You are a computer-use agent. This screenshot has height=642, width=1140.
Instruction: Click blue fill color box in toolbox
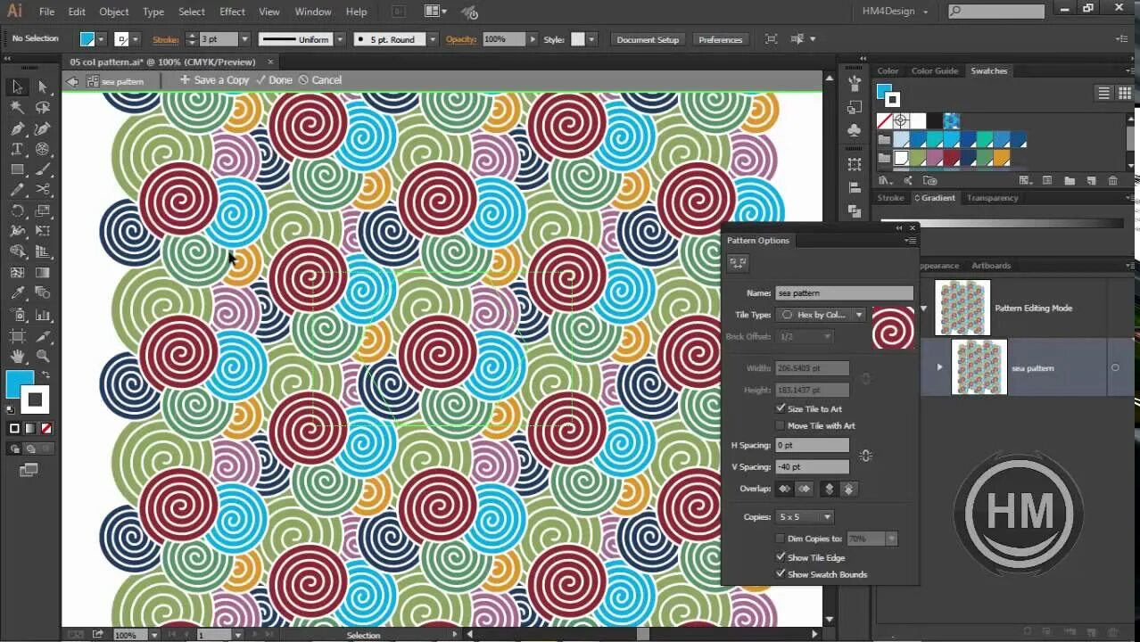click(20, 384)
